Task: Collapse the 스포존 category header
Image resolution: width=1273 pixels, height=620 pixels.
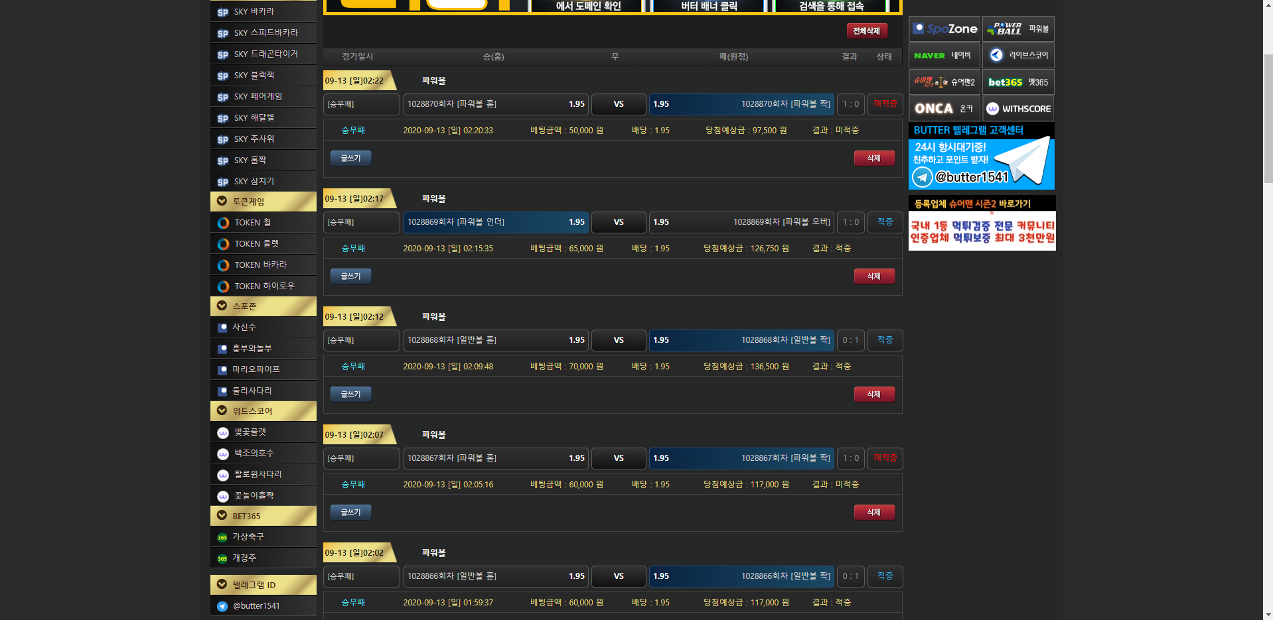Action: [263, 306]
